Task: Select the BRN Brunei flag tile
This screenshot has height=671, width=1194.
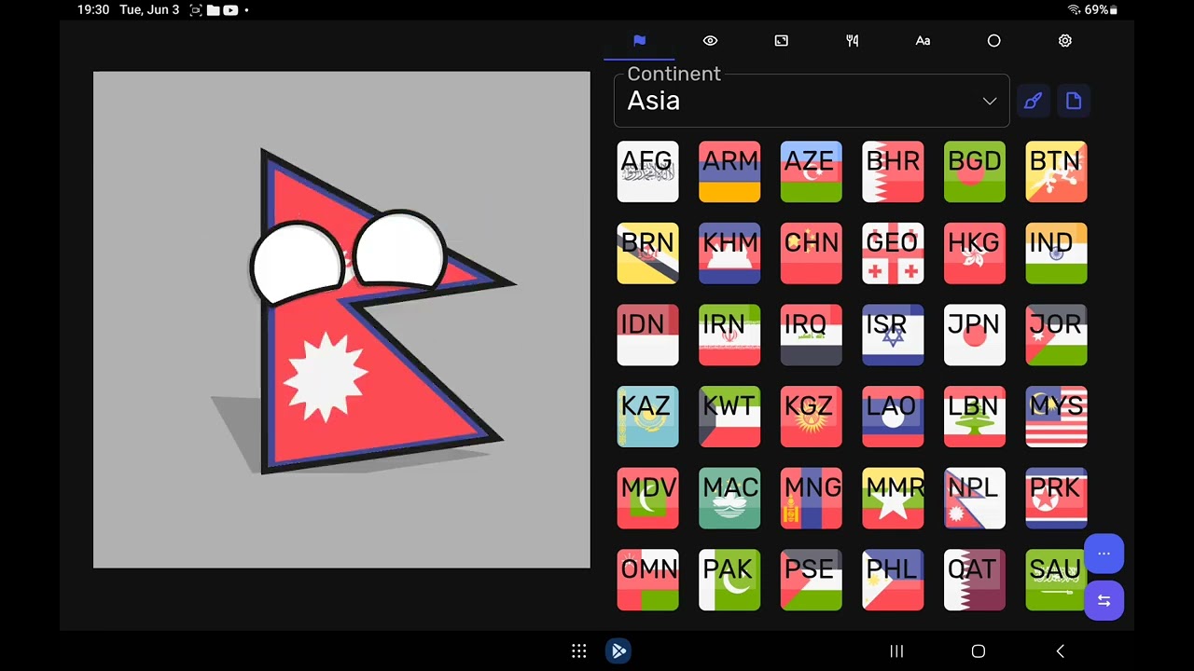Action: (647, 253)
